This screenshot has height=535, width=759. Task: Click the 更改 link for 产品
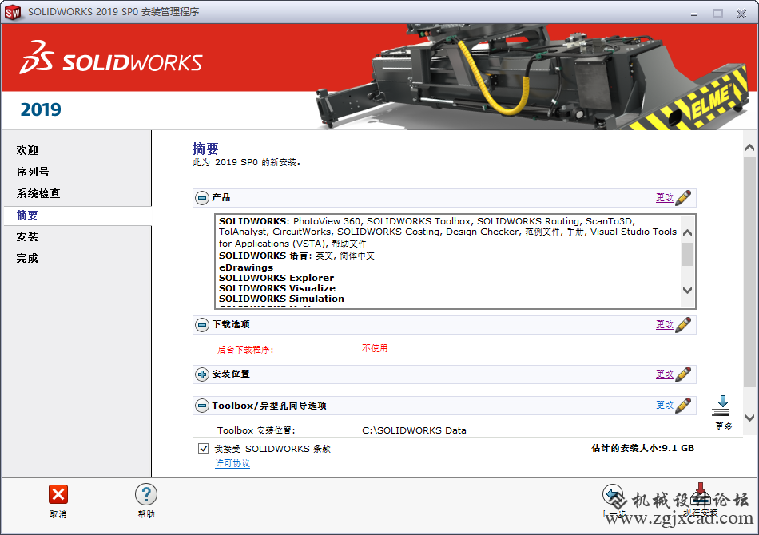pyautogui.click(x=665, y=197)
